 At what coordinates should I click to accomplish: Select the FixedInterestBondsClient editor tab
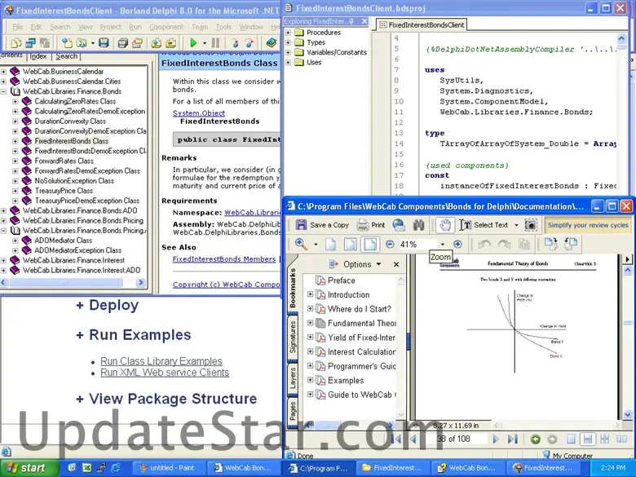(422, 24)
